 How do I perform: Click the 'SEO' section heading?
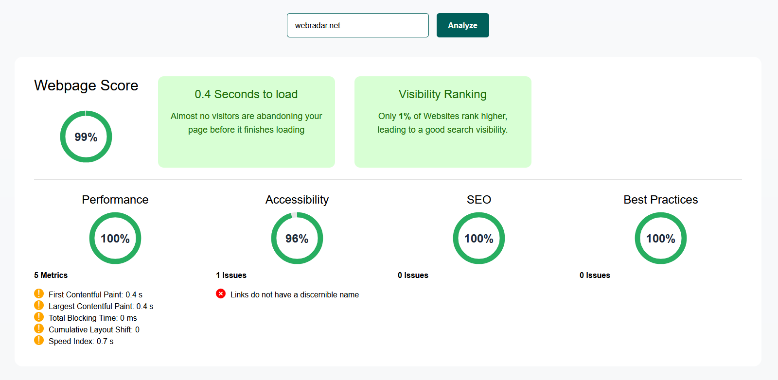[x=479, y=200]
